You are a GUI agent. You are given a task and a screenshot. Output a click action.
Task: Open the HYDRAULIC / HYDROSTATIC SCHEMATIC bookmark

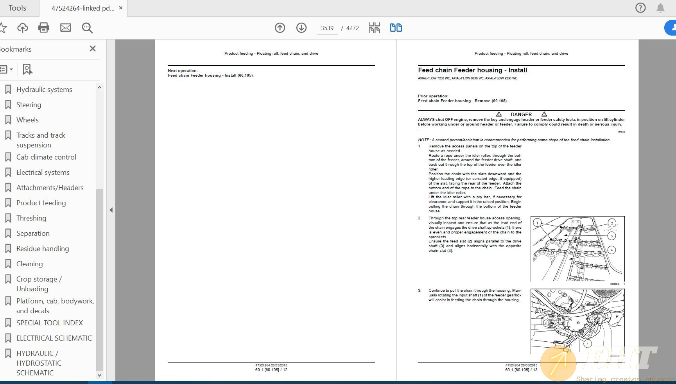39,363
